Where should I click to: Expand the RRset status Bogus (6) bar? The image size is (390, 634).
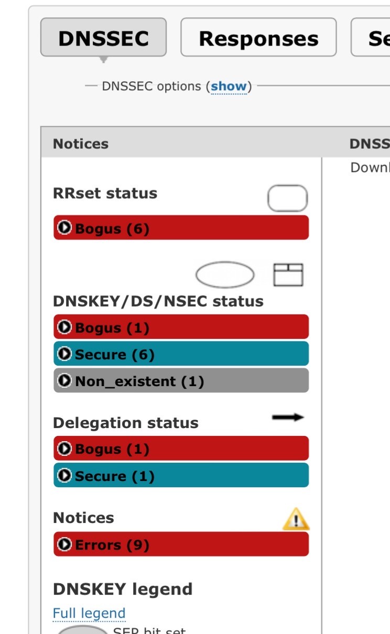[181, 228]
